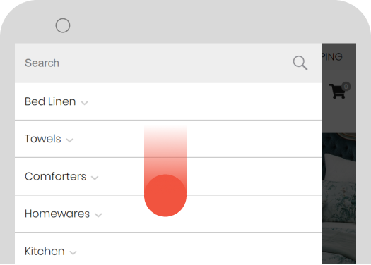Open the Bed Linen menu item
Screen dimensions: 371x265
(50, 101)
